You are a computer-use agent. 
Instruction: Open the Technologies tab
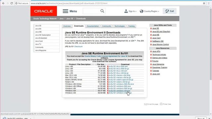pos(120,26)
